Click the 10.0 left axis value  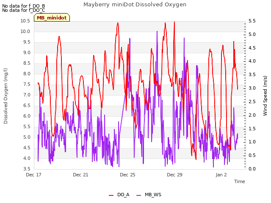pyautogui.click(x=25, y=32)
